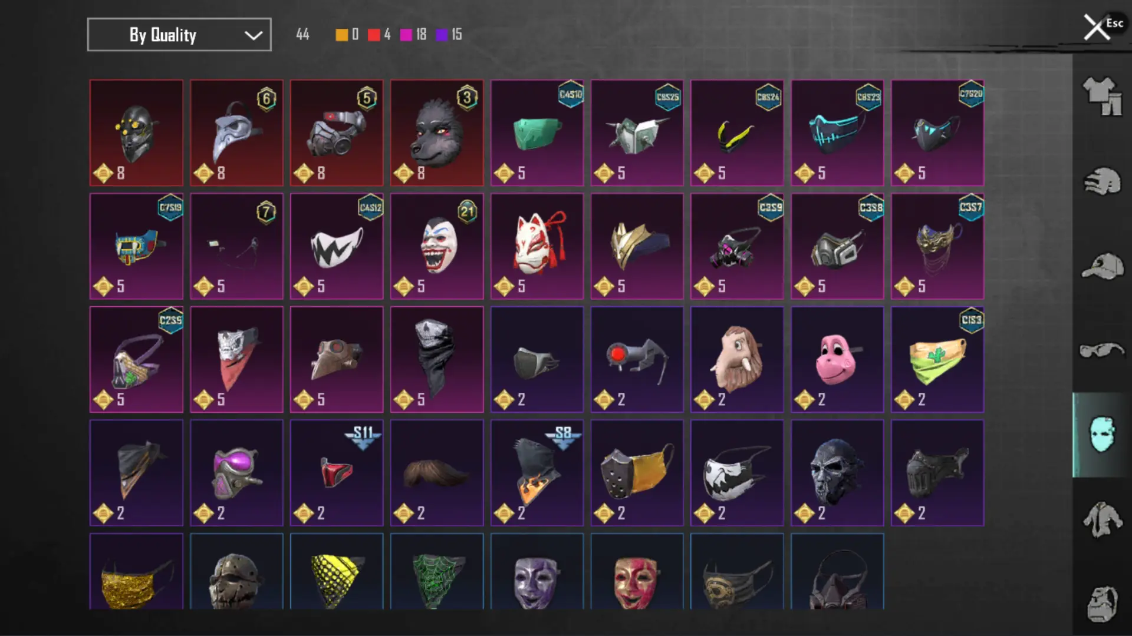
Task: Pick the pink monkey mask item
Action: coord(837,359)
